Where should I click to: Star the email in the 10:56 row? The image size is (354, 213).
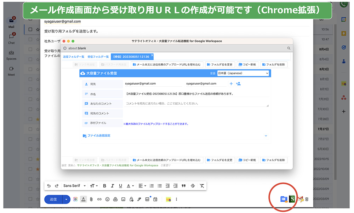tap(38, 29)
